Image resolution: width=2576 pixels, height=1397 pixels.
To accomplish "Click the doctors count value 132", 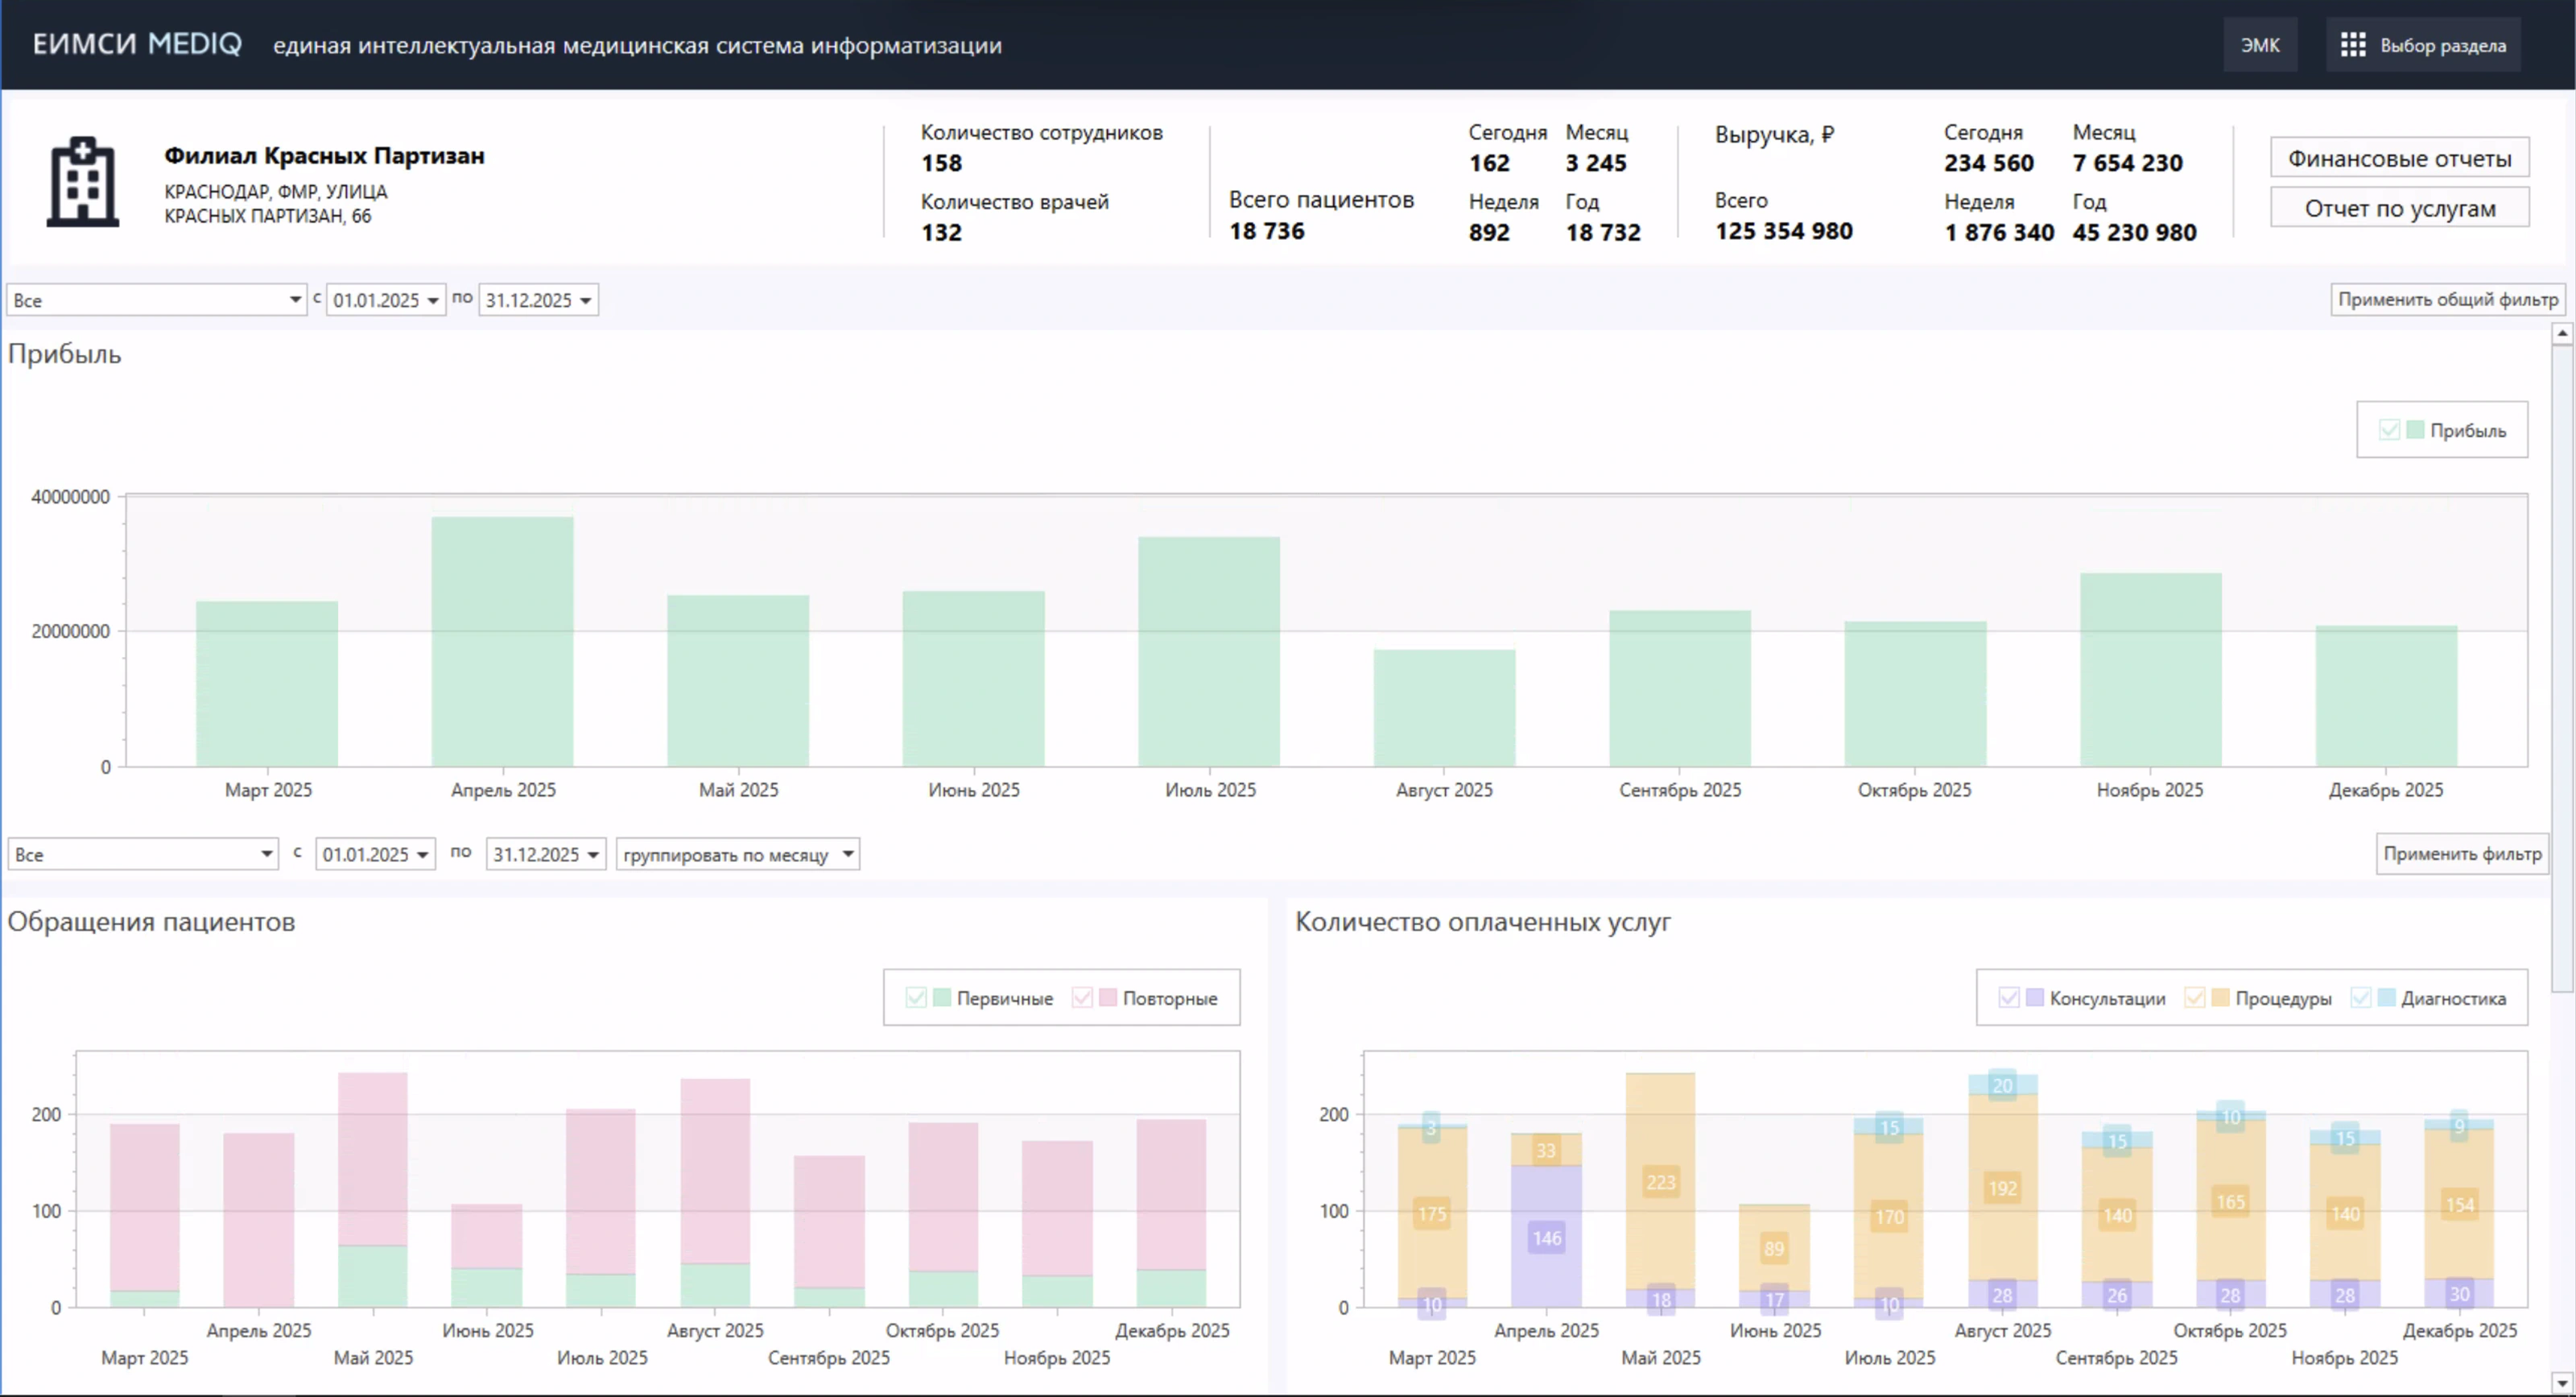I will (941, 232).
